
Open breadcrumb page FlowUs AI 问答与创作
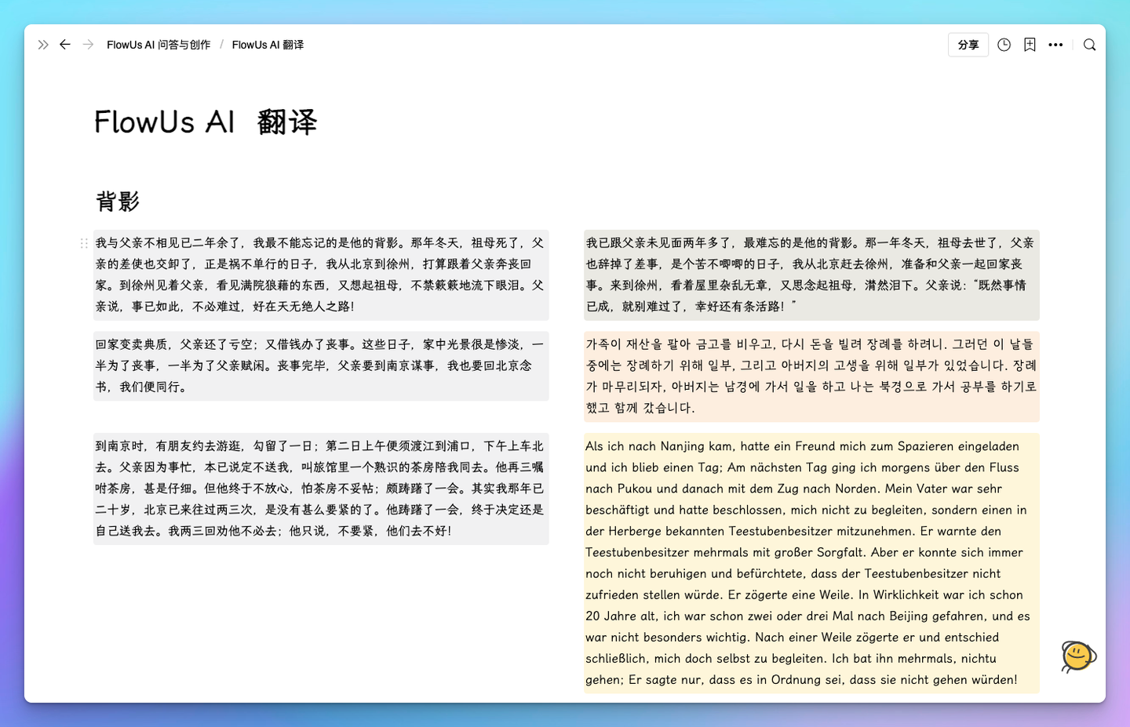click(x=159, y=45)
